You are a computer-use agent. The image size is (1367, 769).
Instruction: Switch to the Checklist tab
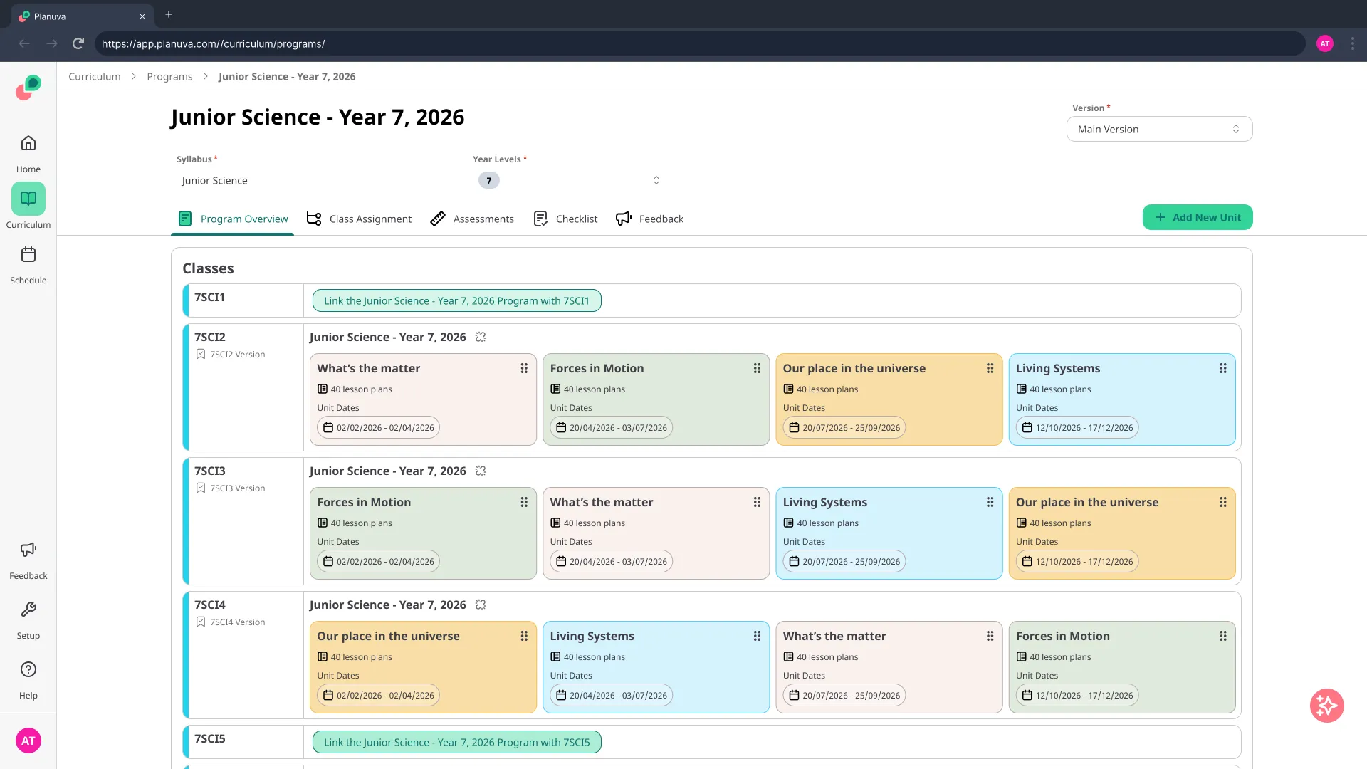pos(577,219)
